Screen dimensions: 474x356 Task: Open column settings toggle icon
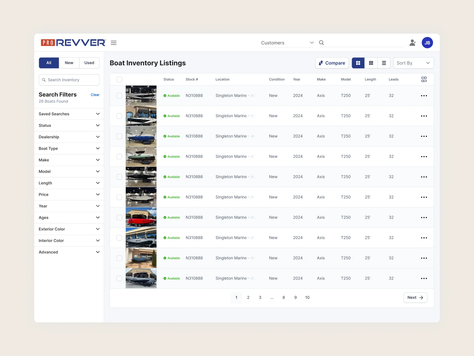click(x=424, y=80)
